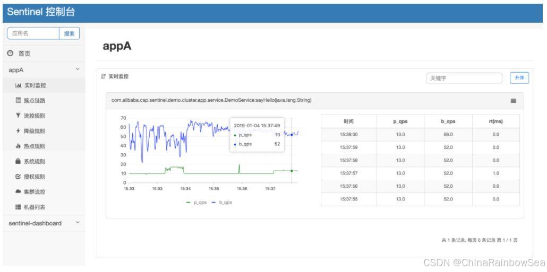The height and width of the screenshot is (272, 547).
Task: Open 首页 home in the sidebar
Action: coord(24,54)
